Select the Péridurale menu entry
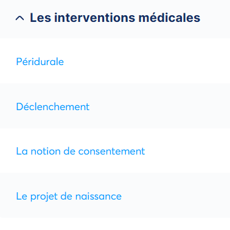This screenshot has height=230, width=230. coord(115,61)
